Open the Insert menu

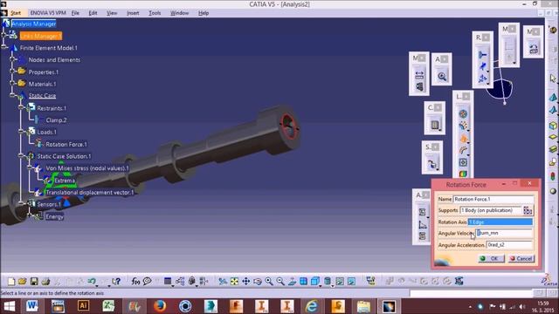(x=133, y=13)
